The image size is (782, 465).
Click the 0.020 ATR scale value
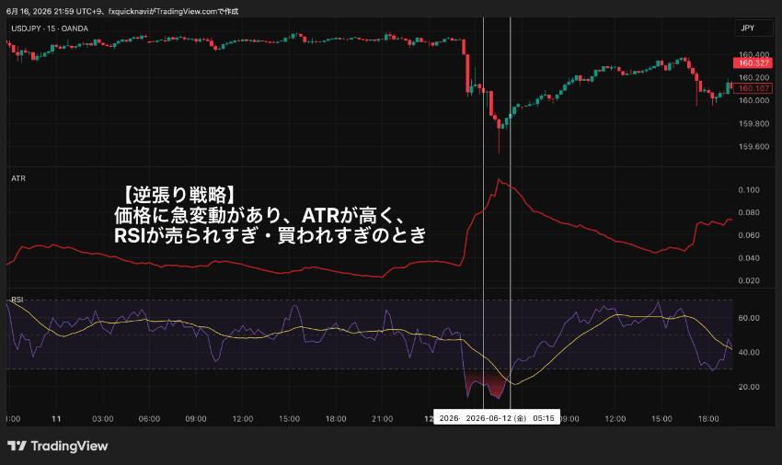pyautogui.click(x=749, y=280)
